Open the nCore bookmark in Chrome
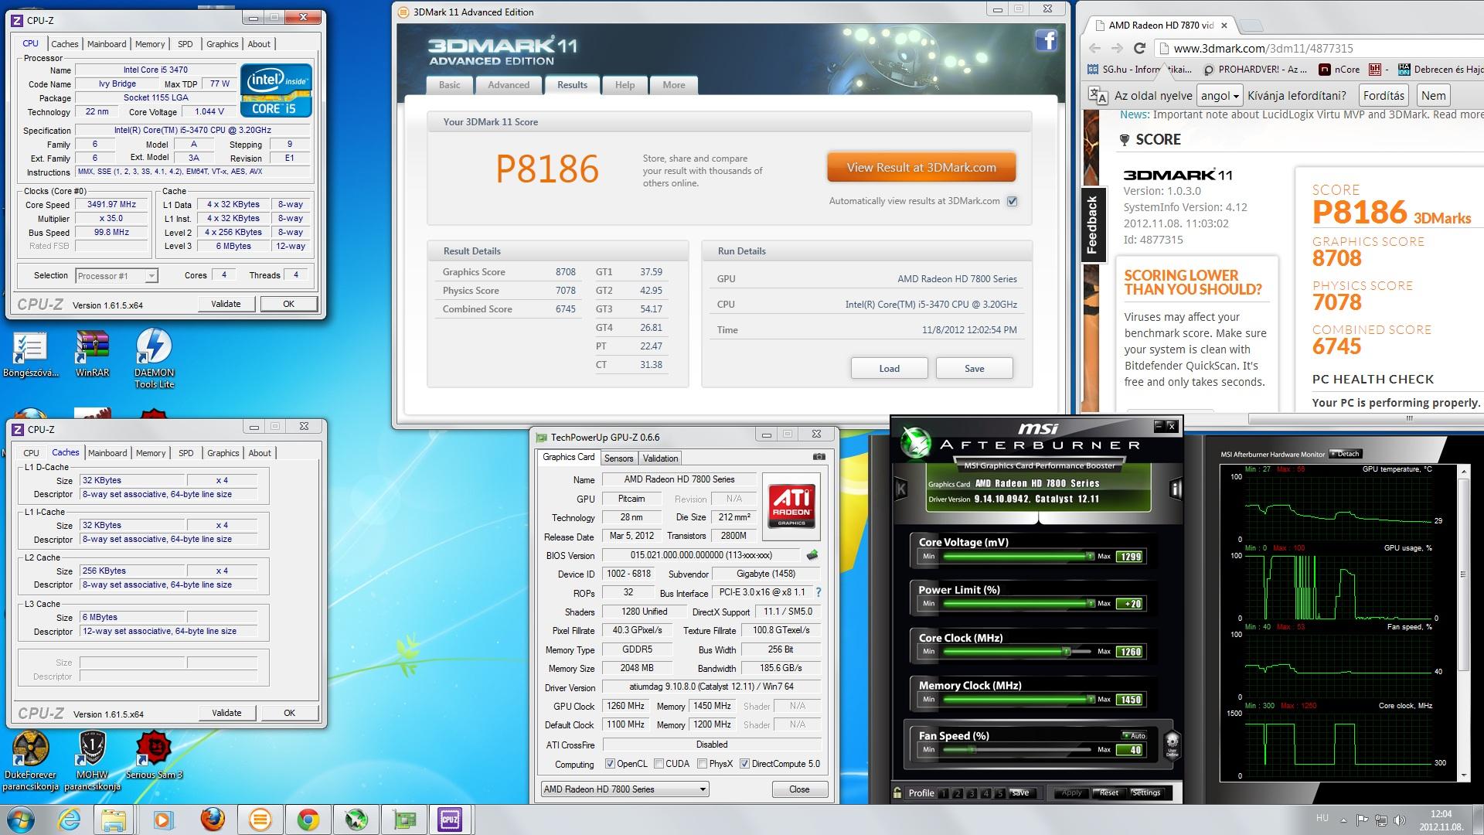The width and height of the screenshot is (1484, 835). [x=1340, y=69]
